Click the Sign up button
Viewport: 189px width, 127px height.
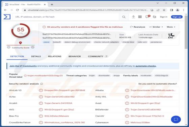(x=177, y=17)
